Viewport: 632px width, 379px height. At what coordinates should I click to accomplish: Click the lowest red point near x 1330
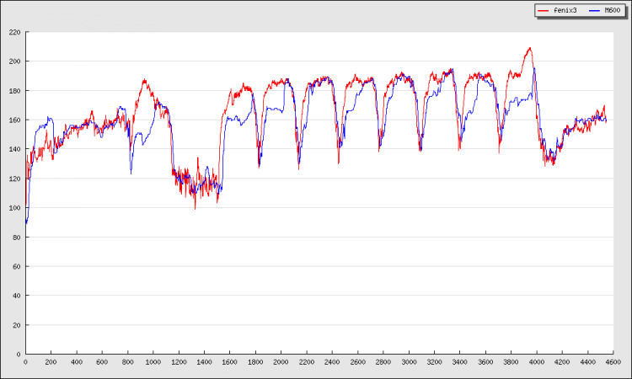(195, 208)
